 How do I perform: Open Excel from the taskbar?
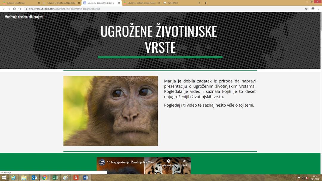pyautogui.click(x=55, y=178)
